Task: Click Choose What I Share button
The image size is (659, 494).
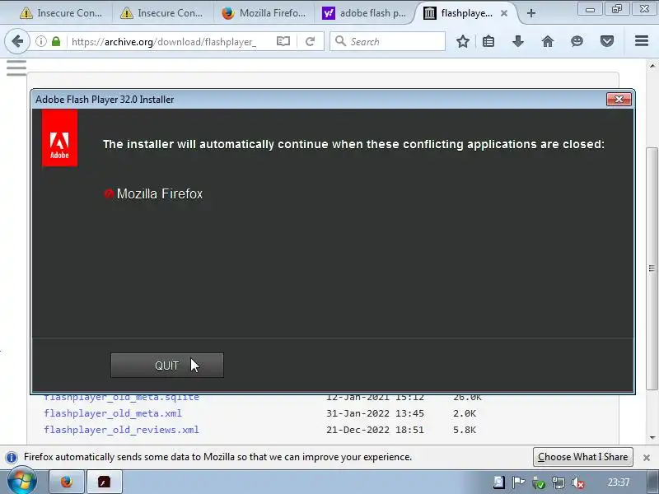Action: [583, 457]
